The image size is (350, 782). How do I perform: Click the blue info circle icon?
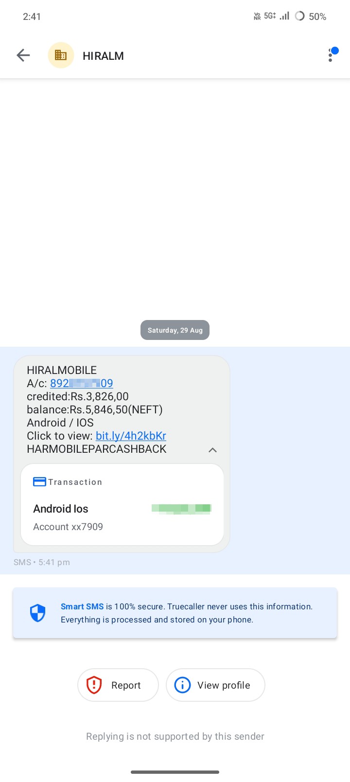[182, 685]
